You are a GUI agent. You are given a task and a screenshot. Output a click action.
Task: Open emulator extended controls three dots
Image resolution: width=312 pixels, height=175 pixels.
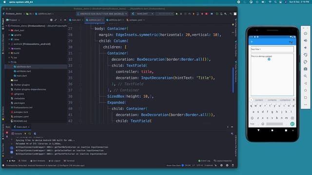(306, 105)
